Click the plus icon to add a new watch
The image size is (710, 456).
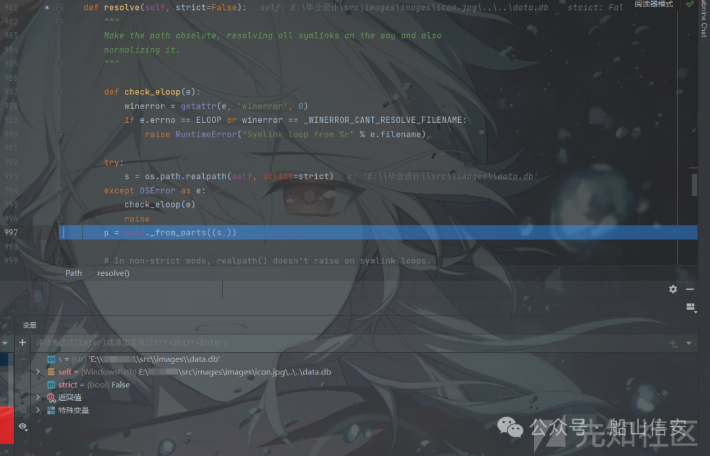point(22,342)
